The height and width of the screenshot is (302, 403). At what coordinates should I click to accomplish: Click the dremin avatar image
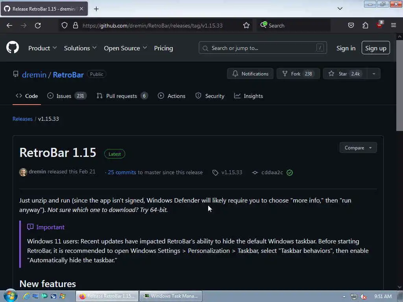[23, 172]
